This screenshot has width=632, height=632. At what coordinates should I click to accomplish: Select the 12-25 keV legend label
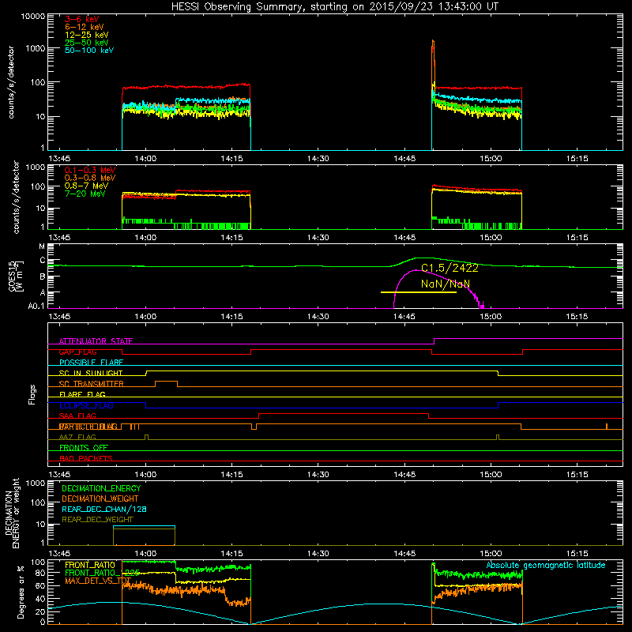point(87,35)
